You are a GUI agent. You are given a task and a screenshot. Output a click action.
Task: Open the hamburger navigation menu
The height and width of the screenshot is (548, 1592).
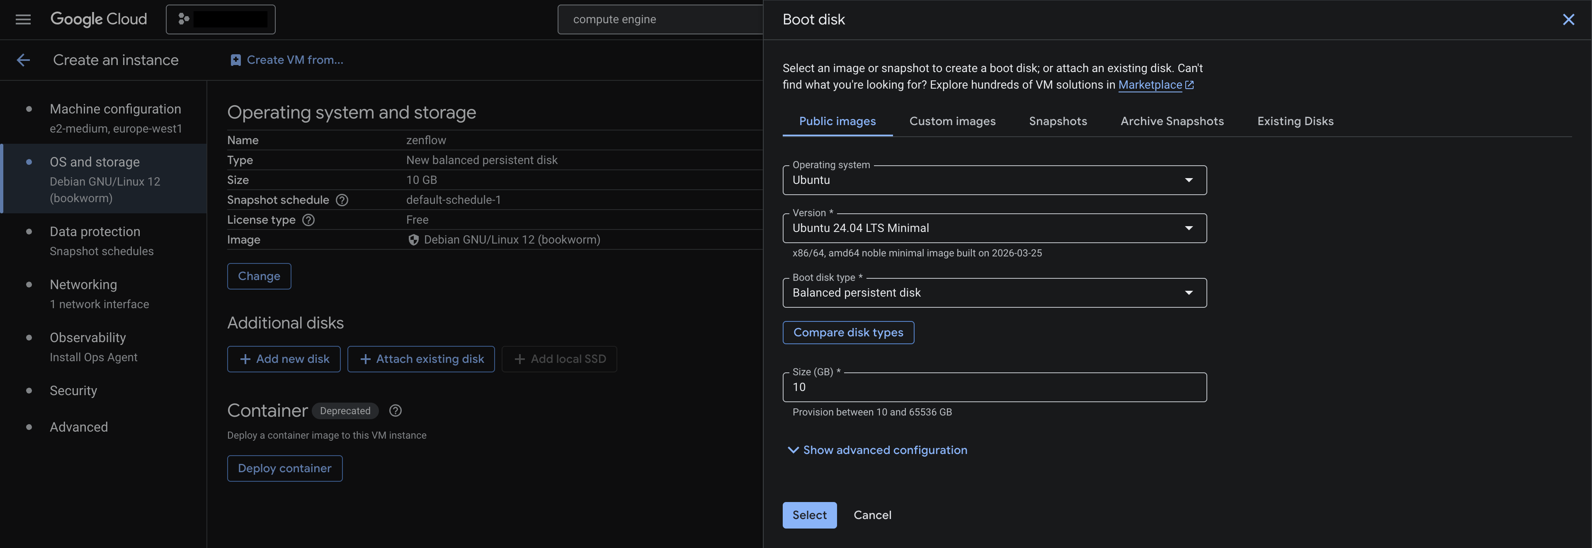click(23, 19)
